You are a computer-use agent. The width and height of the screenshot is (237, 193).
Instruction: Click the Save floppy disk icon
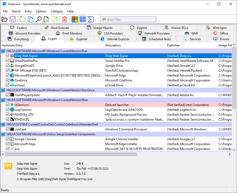pyautogui.click(x=13, y=19)
